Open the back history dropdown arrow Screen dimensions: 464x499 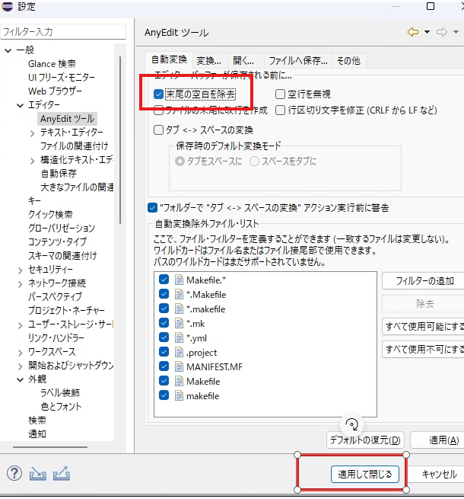point(427,32)
